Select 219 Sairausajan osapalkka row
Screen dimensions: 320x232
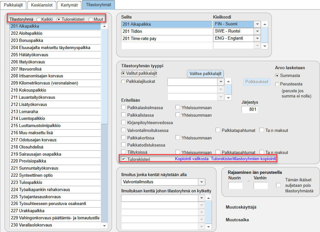pos(55,154)
